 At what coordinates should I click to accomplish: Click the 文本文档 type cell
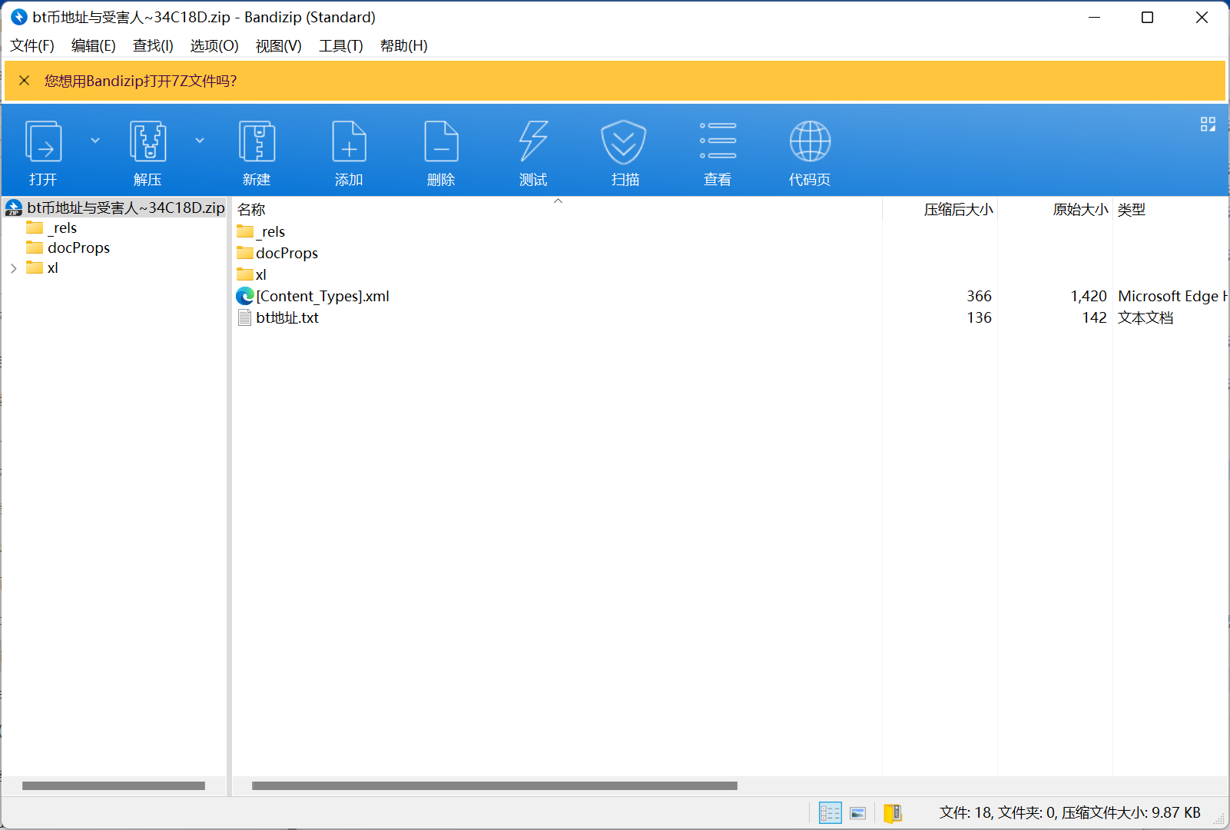coord(1145,317)
